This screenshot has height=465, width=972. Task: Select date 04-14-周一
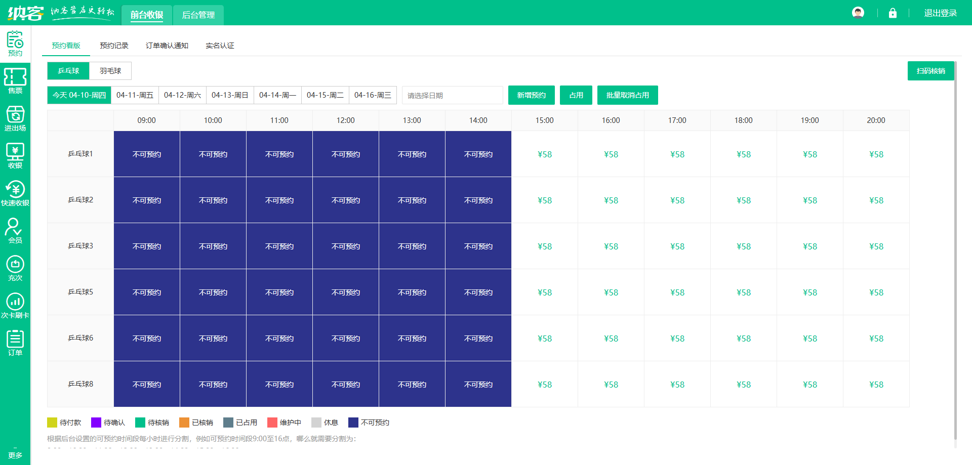(x=278, y=95)
